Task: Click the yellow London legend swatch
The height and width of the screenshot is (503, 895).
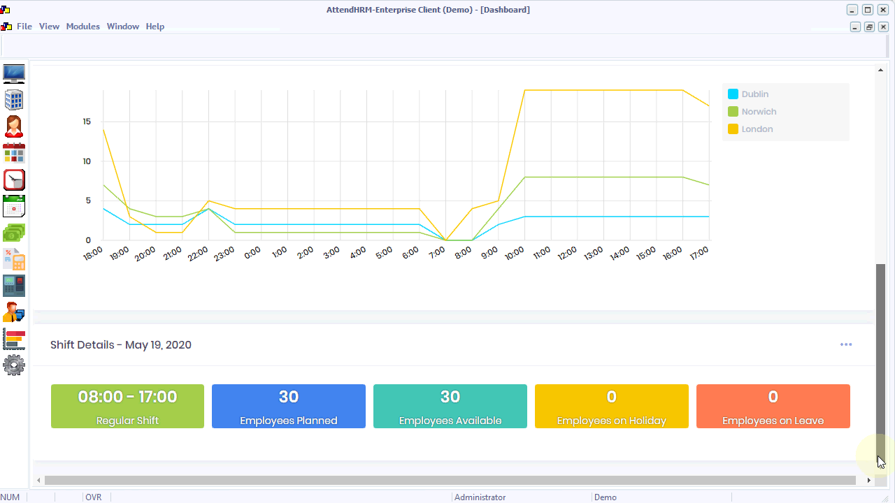Action: [x=733, y=129]
